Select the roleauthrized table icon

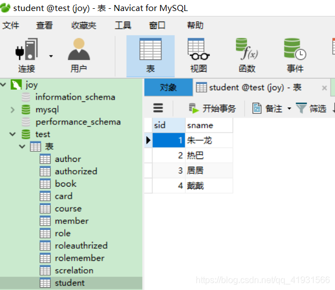click(x=45, y=246)
